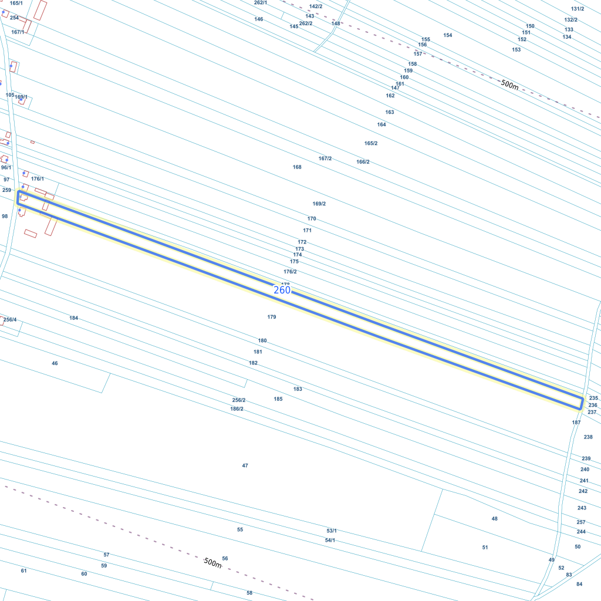
Task: Select parcel 163 label
Action: coord(390,112)
